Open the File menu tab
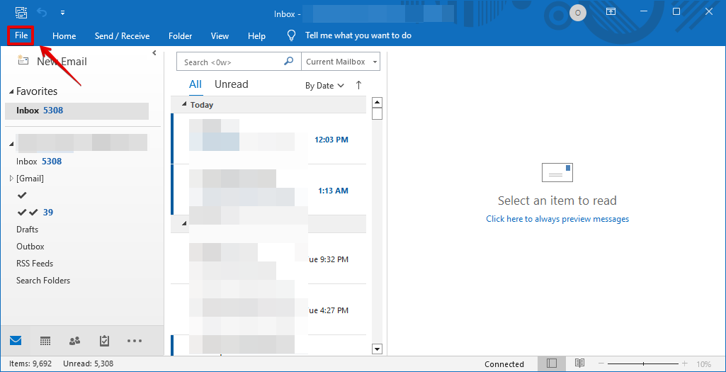 point(21,35)
